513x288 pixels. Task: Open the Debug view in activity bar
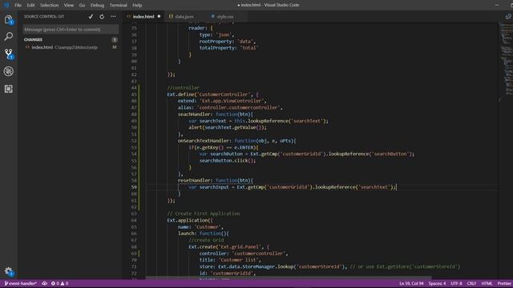coord(9,71)
